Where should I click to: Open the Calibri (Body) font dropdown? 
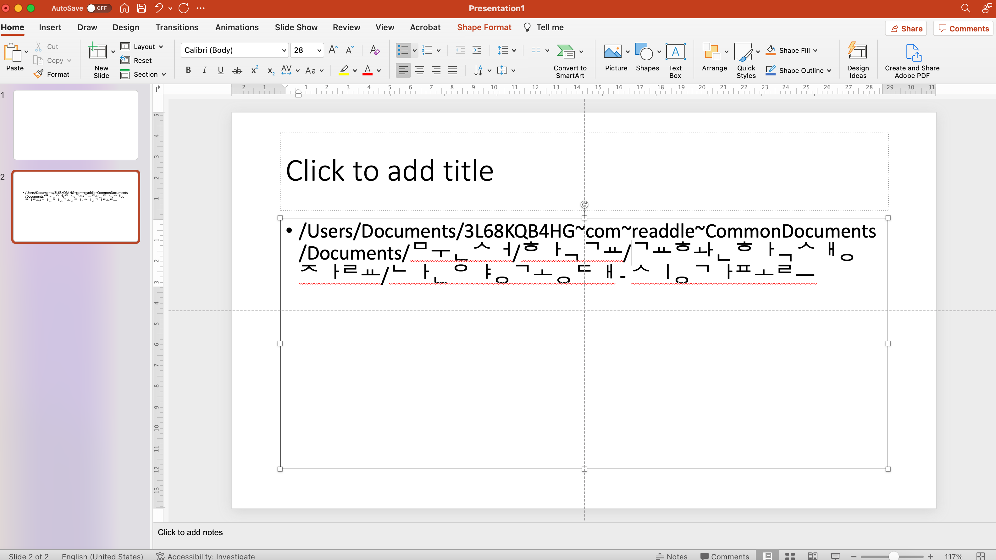tap(284, 50)
